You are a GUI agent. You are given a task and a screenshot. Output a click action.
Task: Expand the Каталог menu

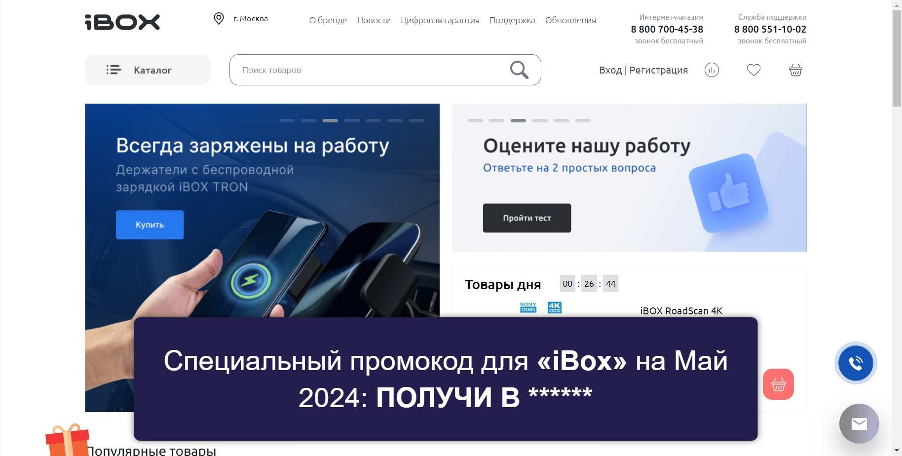[x=148, y=70]
